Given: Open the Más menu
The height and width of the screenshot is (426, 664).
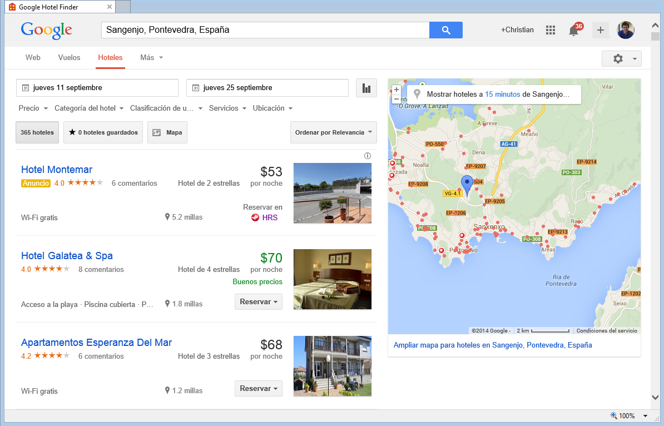Looking at the screenshot, I should pyautogui.click(x=152, y=58).
